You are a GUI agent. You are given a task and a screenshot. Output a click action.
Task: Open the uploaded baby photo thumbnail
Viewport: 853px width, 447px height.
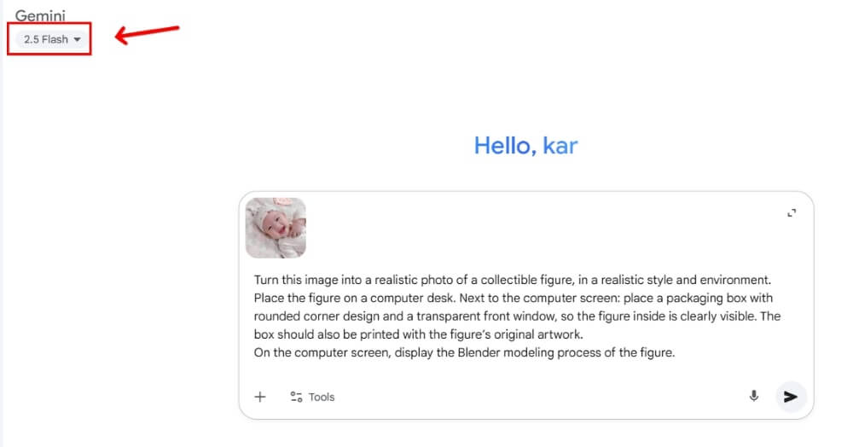[x=276, y=228]
